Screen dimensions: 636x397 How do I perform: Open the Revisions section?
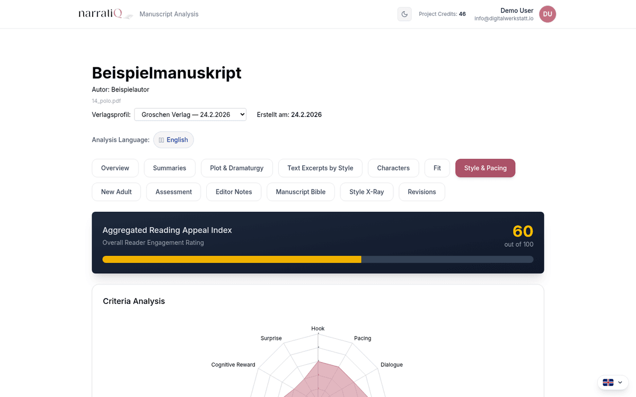[421, 192]
